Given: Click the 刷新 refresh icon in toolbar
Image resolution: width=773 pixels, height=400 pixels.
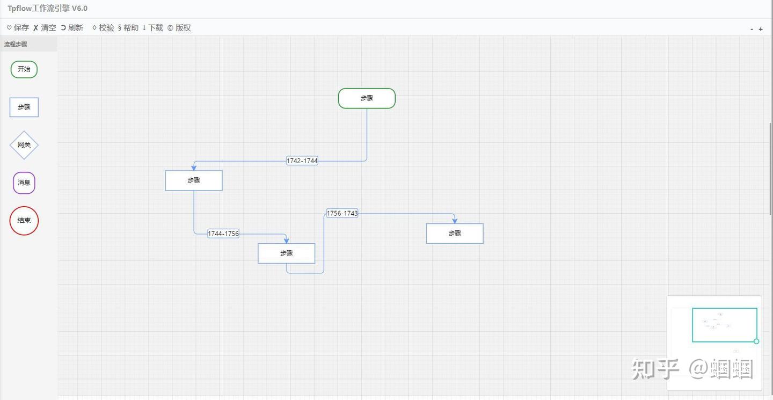Looking at the screenshot, I should (x=70, y=27).
